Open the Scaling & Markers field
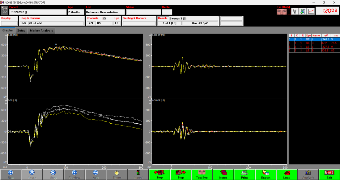This screenshot has width=340, height=180. tap(139, 23)
